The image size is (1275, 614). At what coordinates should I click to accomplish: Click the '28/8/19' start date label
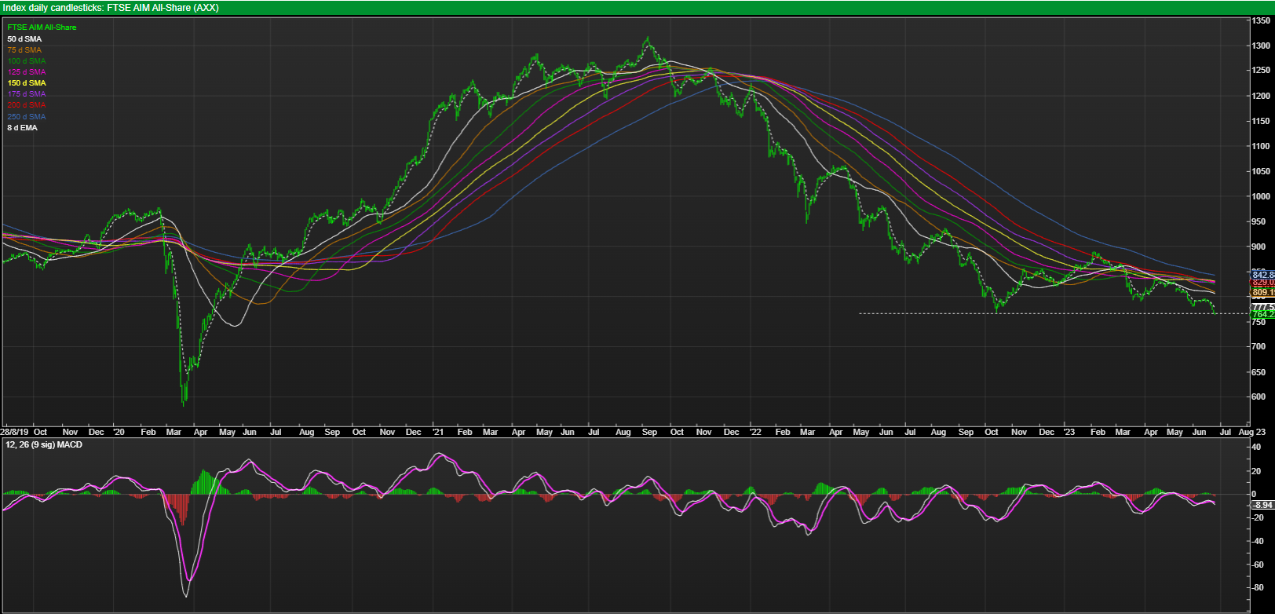coord(15,432)
